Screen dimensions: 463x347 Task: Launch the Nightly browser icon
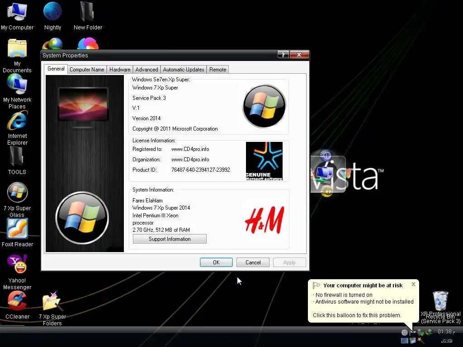pos(52,16)
